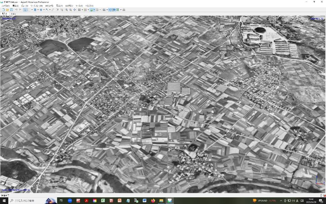This screenshot has width=326, height=204.
Task: Open the notification center icon
Action: 321,201
